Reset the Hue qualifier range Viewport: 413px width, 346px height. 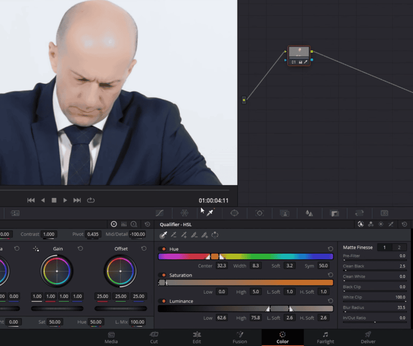330,248
